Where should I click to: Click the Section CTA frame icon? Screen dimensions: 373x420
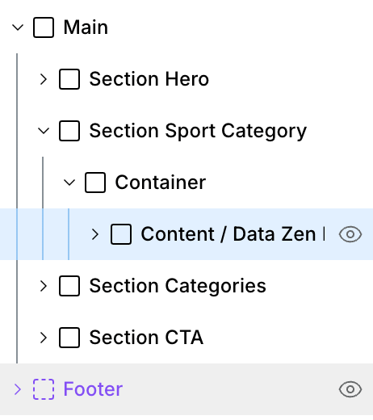coord(69,338)
